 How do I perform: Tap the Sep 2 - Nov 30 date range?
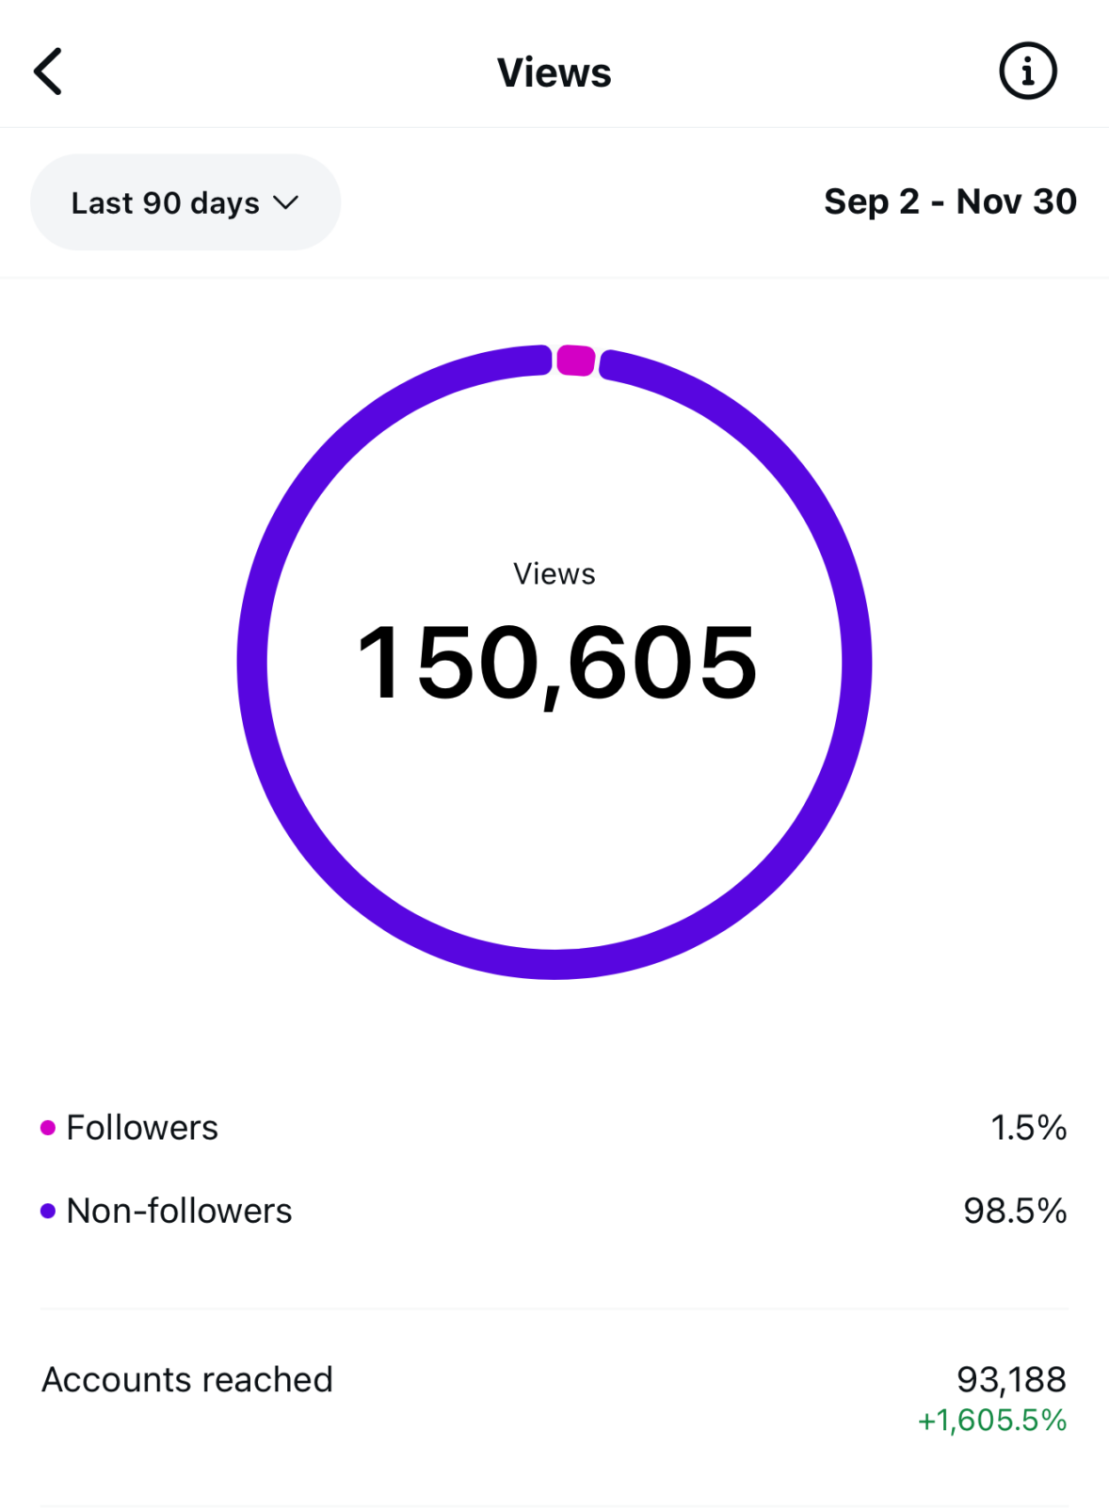(x=949, y=201)
